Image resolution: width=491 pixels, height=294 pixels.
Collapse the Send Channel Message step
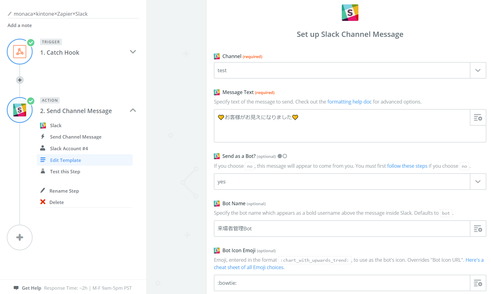pos(133,110)
